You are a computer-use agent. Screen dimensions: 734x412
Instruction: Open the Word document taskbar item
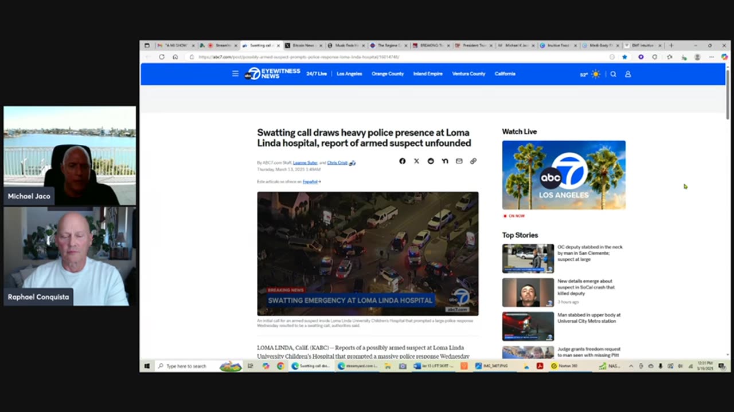(433, 366)
